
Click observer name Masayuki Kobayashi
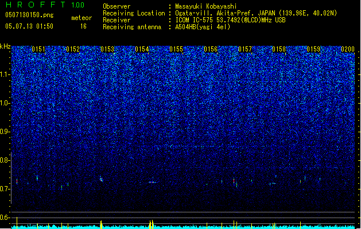tap(206, 6)
